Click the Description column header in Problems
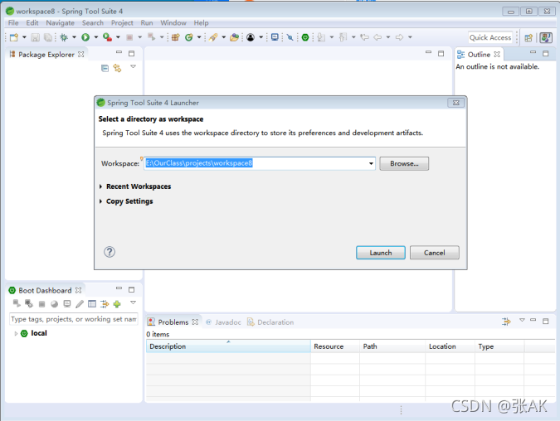 (x=228, y=346)
